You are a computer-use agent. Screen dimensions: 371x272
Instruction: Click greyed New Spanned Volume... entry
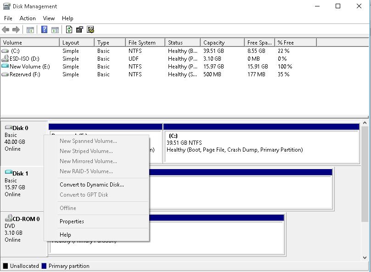[x=96, y=141]
